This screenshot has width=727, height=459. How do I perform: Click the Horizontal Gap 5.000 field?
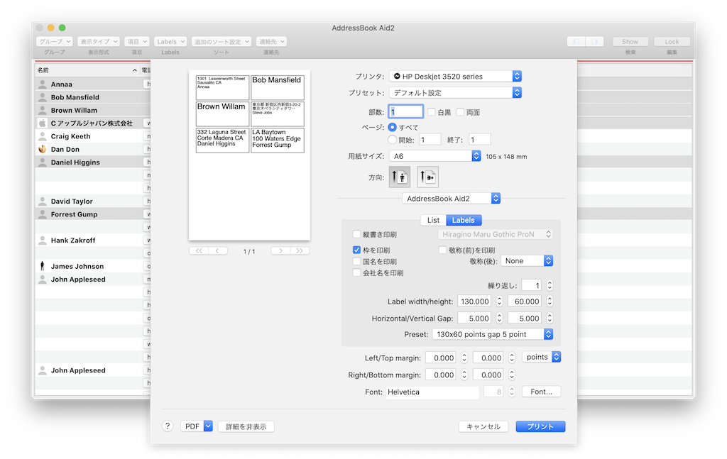click(474, 319)
